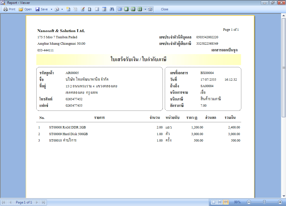
Task: Click company name 'Nanosoft & Solution Ltd.'
Action: click(x=61, y=31)
